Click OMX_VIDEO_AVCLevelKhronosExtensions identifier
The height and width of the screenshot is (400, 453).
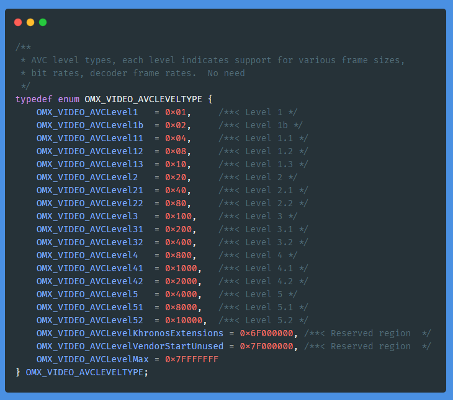coord(129,333)
